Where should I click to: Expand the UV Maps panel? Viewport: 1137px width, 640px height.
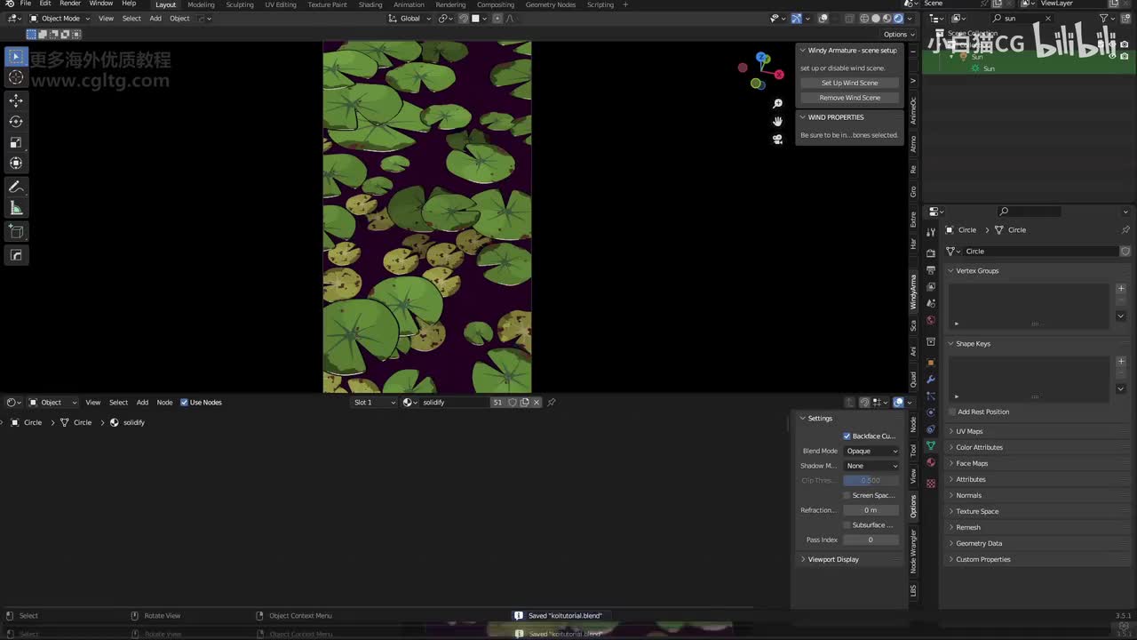point(969,431)
